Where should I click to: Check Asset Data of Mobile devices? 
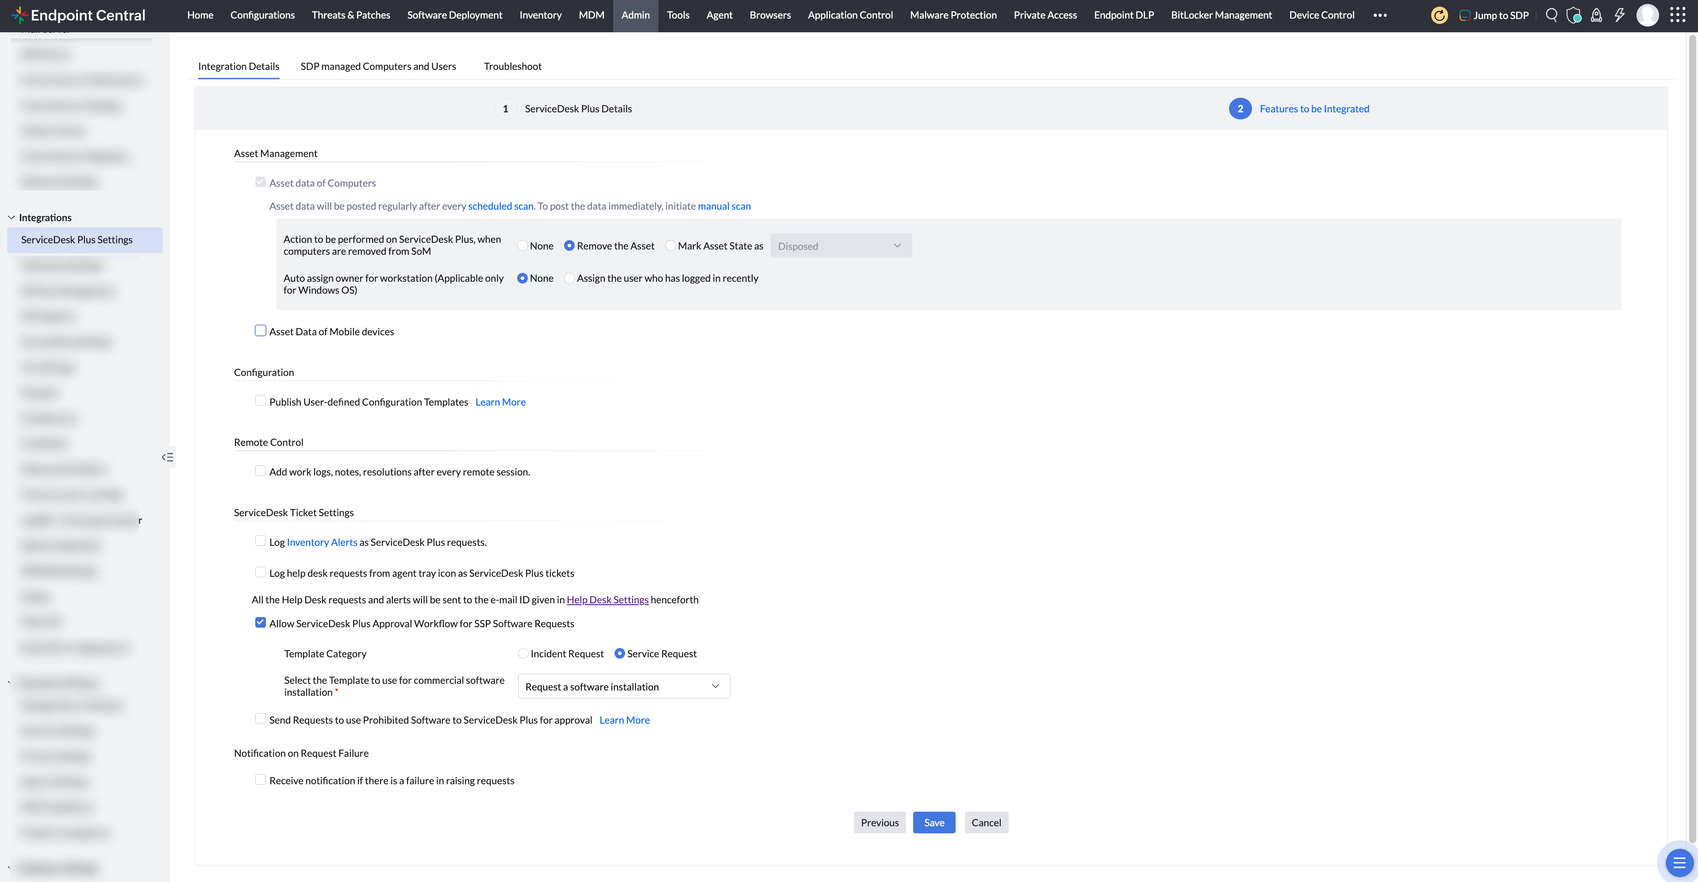[x=261, y=331]
